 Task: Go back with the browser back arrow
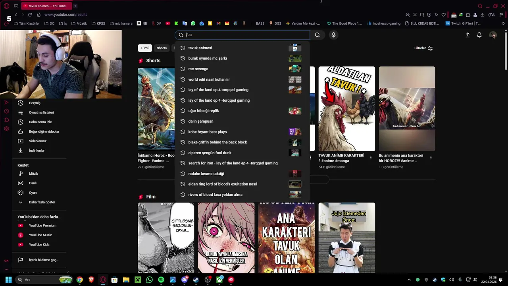click(16, 15)
